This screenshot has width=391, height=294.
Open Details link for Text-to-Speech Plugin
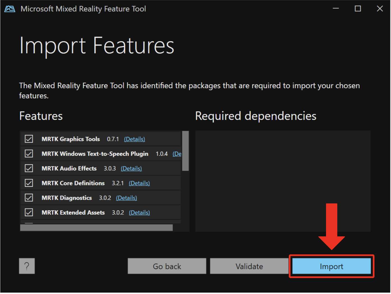(177, 154)
